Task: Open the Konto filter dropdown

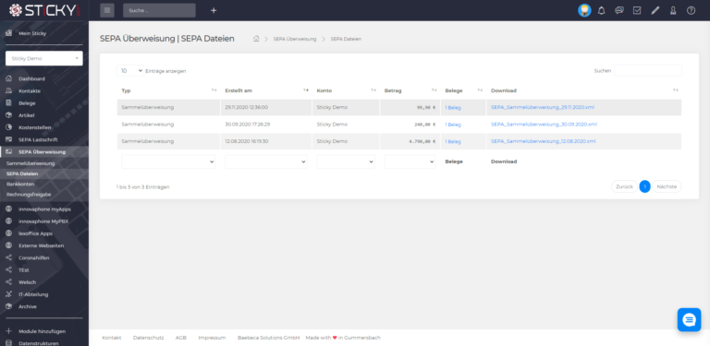Action: click(x=346, y=161)
